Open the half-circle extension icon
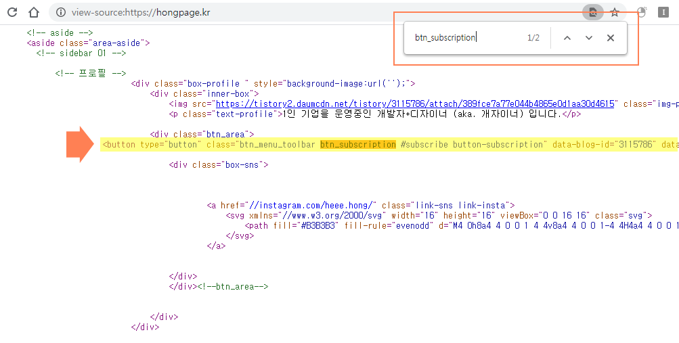The width and height of the screenshot is (679, 343). pyautogui.click(x=641, y=12)
